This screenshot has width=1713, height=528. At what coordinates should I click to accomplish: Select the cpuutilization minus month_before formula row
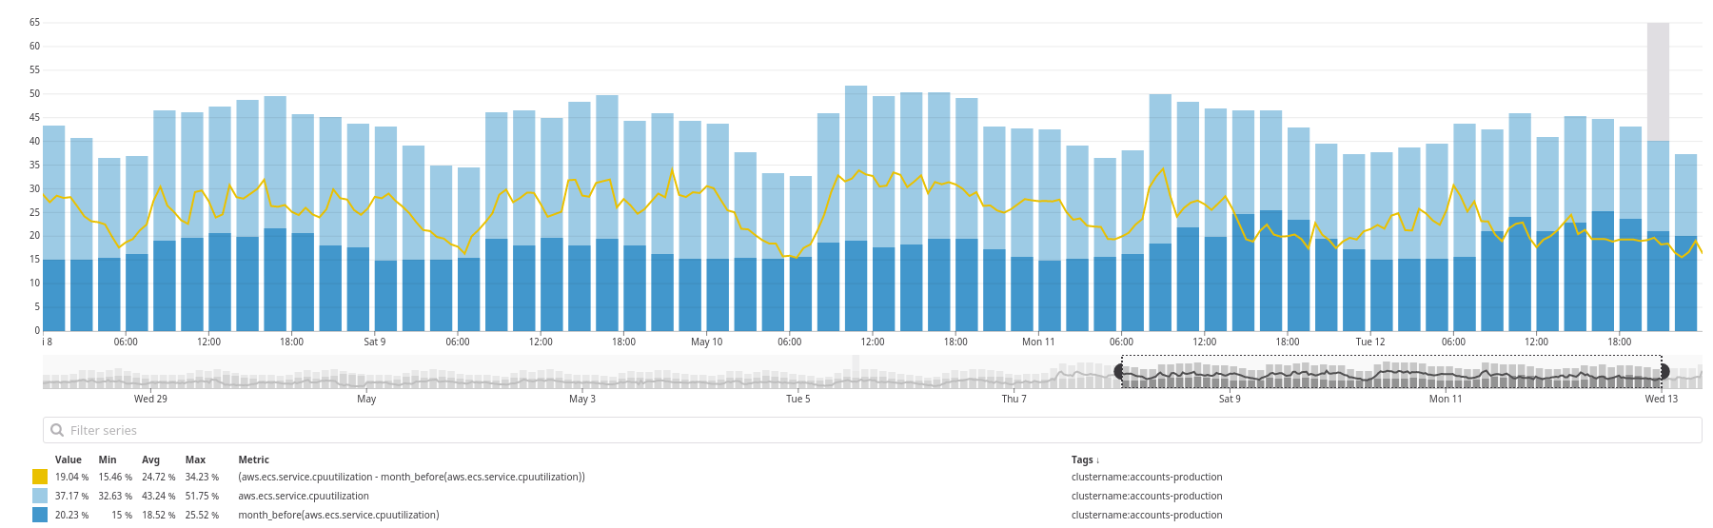[411, 478]
